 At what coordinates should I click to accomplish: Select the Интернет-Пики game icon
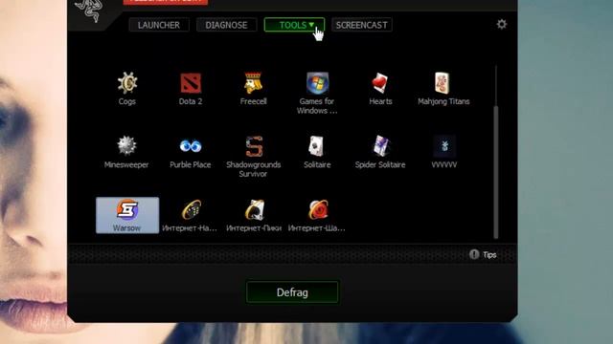254,209
